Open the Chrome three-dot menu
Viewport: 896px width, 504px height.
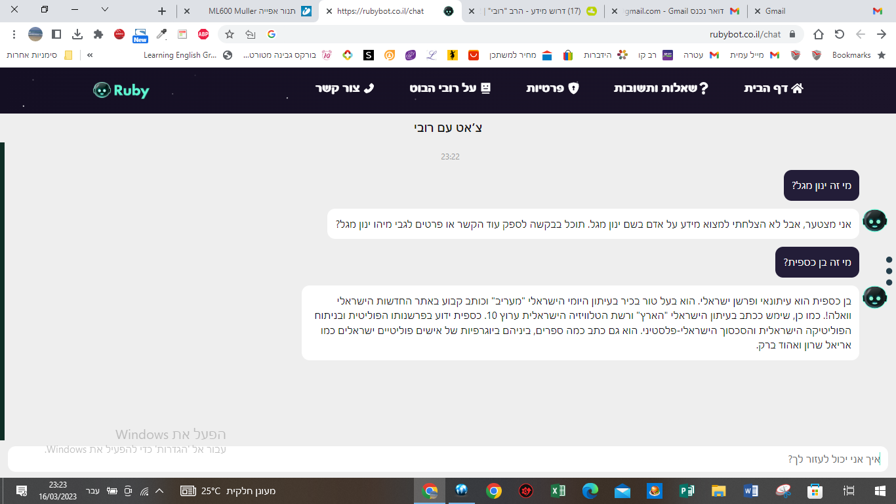coord(14,34)
